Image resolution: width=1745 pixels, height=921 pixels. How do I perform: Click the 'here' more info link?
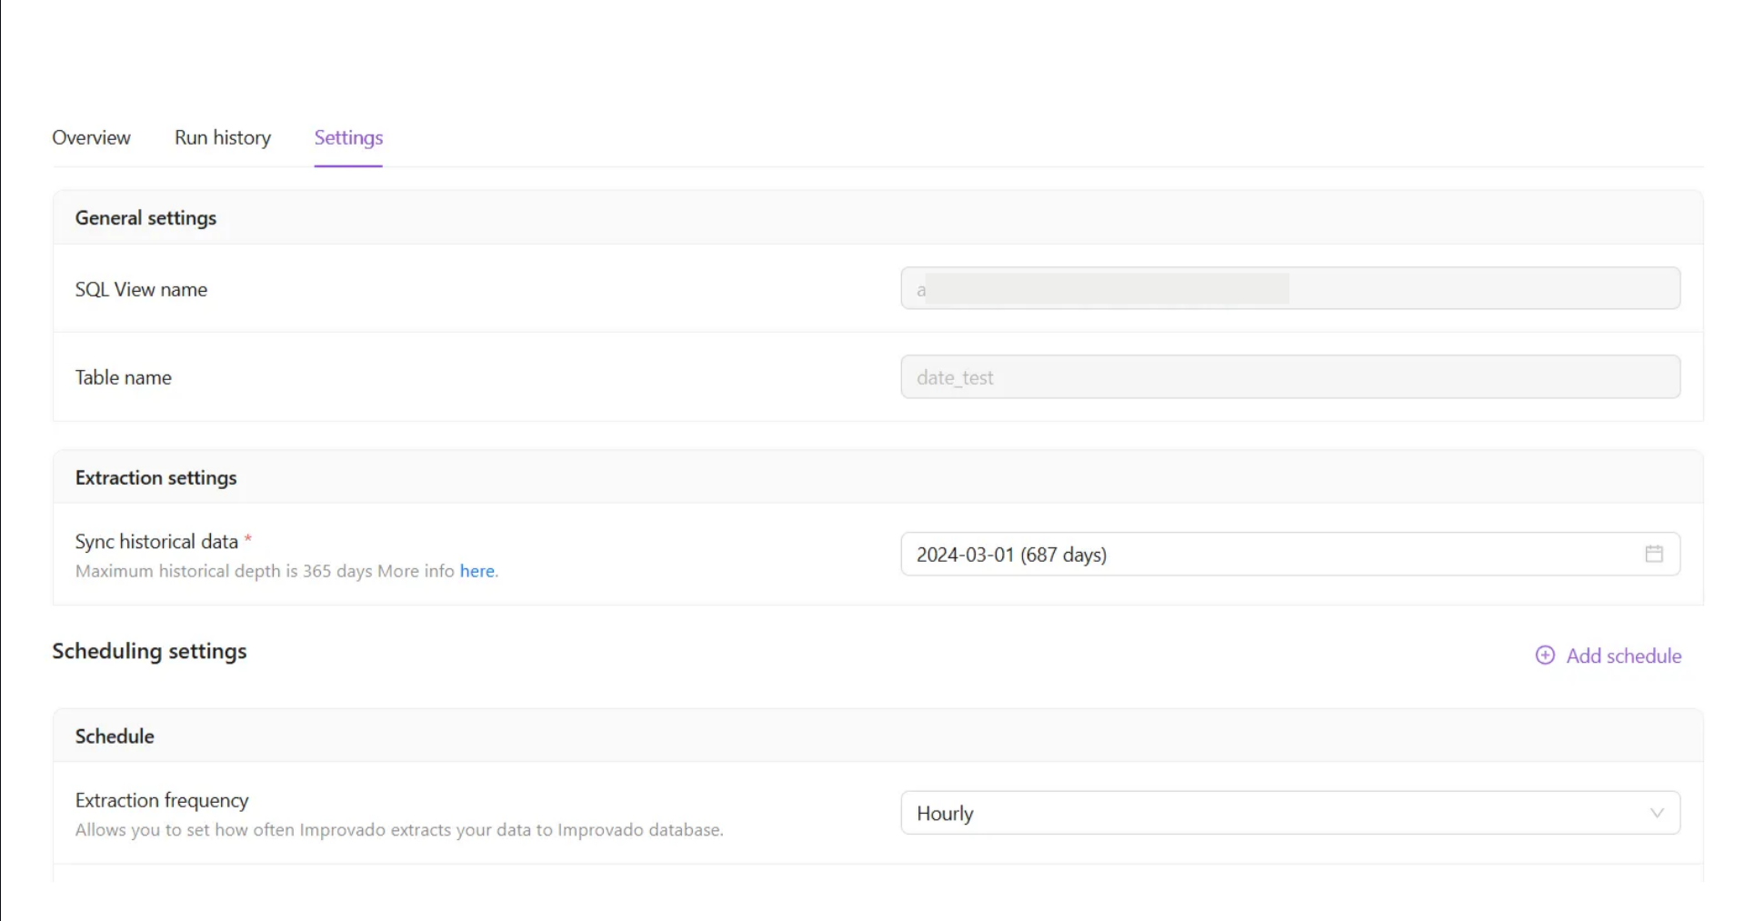(x=476, y=571)
